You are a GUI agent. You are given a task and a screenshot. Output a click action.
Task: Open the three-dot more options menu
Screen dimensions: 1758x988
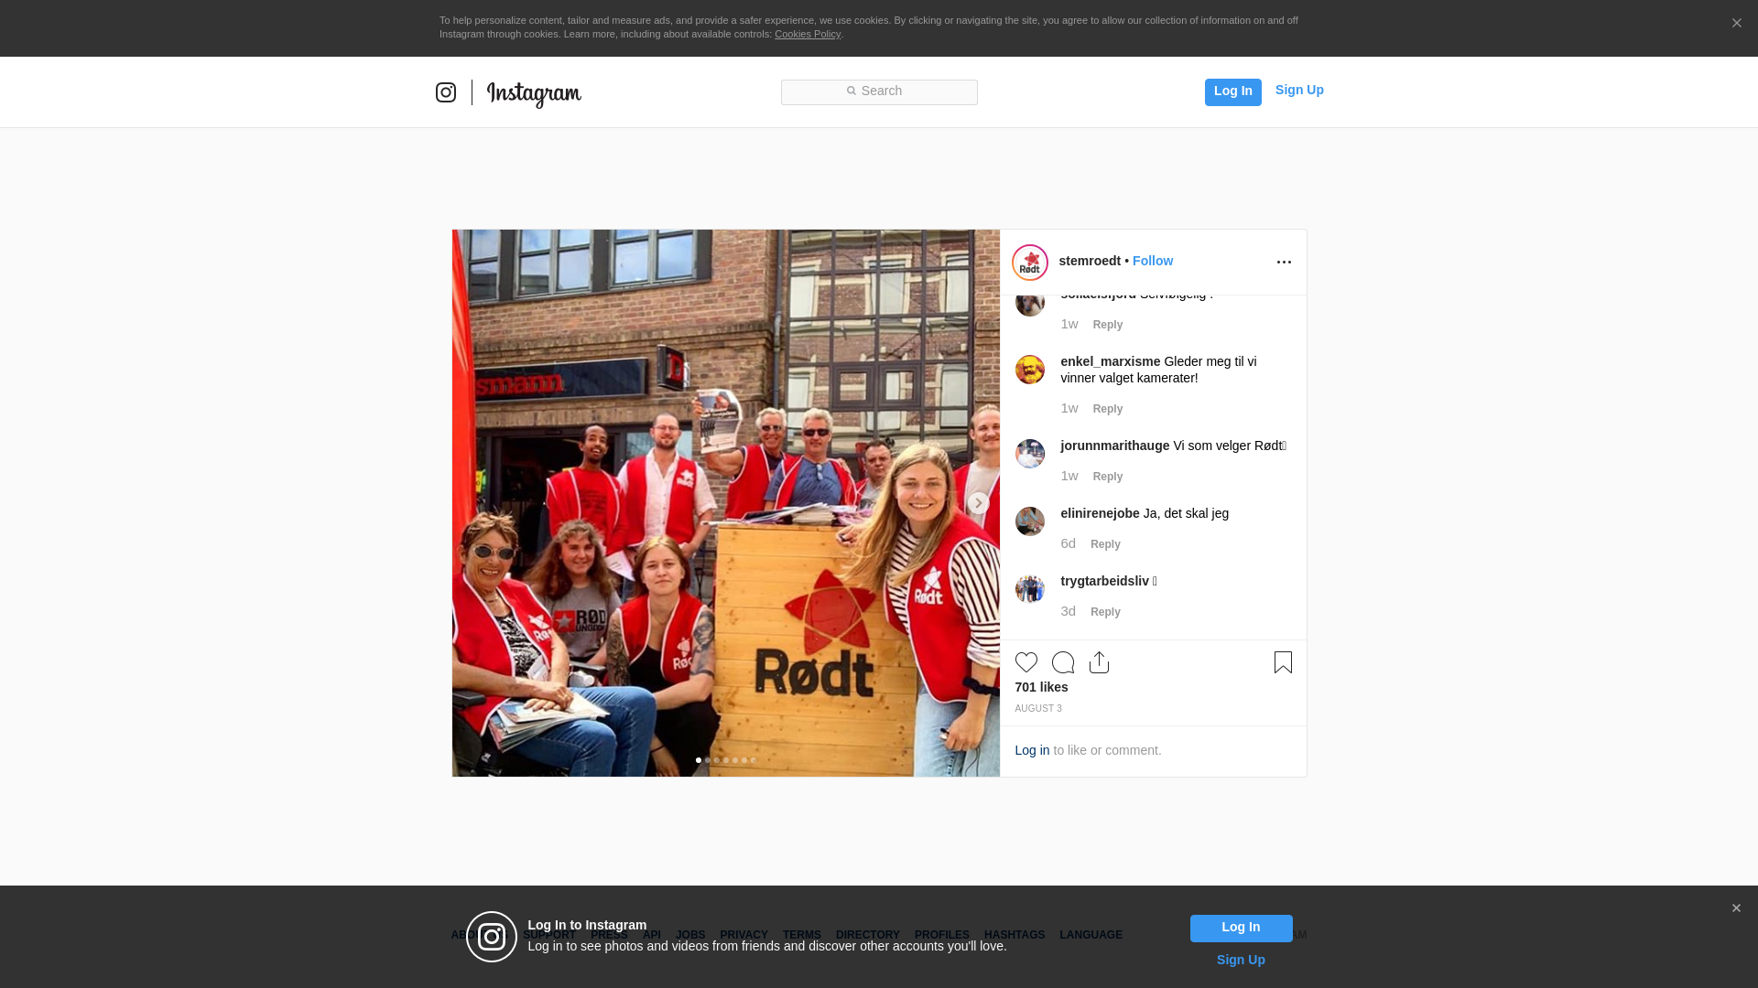click(x=1284, y=263)
